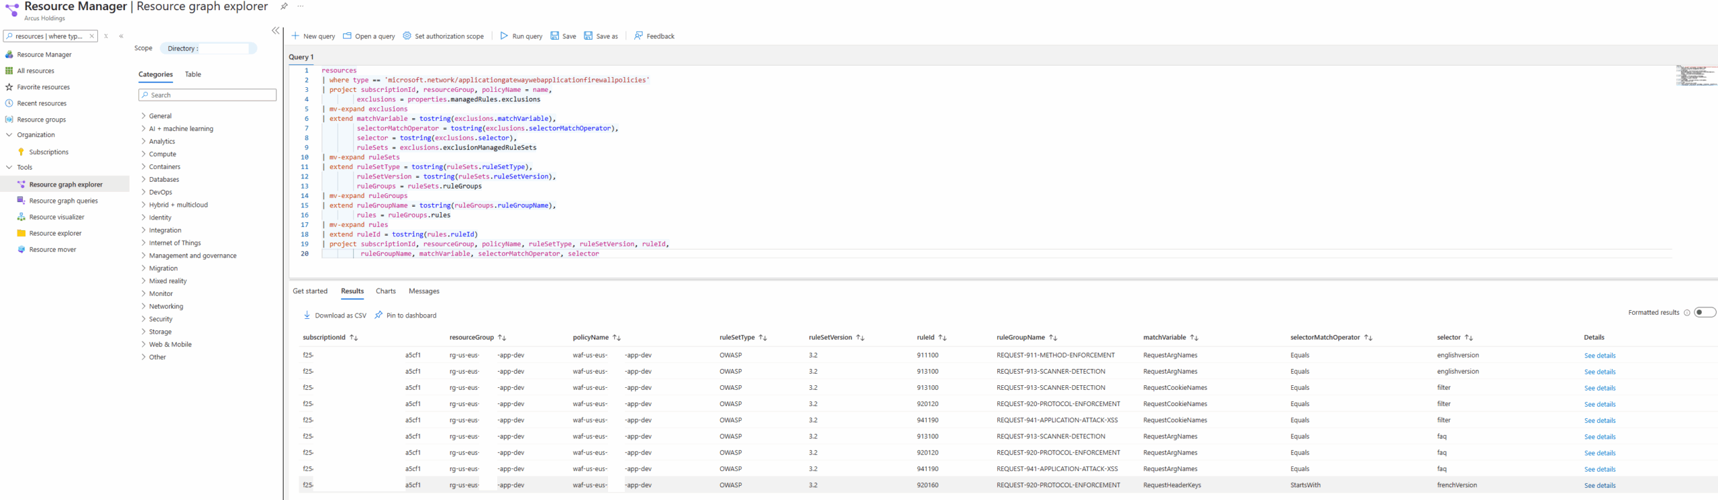The width and height of the screenshot is (1718, 500).
Task: Click the Save as icon
Action: pos(589,36)
